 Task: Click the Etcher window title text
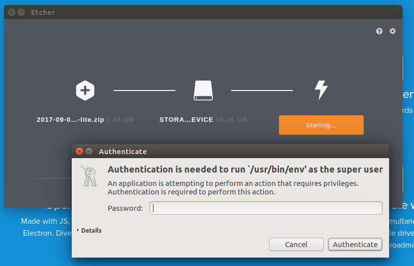coord(43,12)
